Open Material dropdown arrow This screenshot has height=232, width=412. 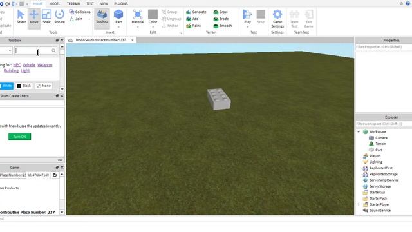[138, 27]
